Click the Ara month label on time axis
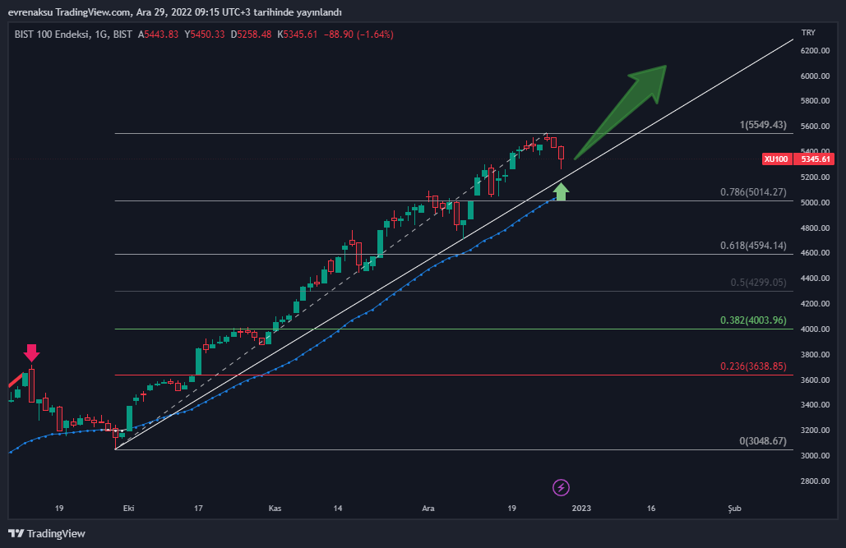The width and height of the screenshot is (846, 548). 428,508
